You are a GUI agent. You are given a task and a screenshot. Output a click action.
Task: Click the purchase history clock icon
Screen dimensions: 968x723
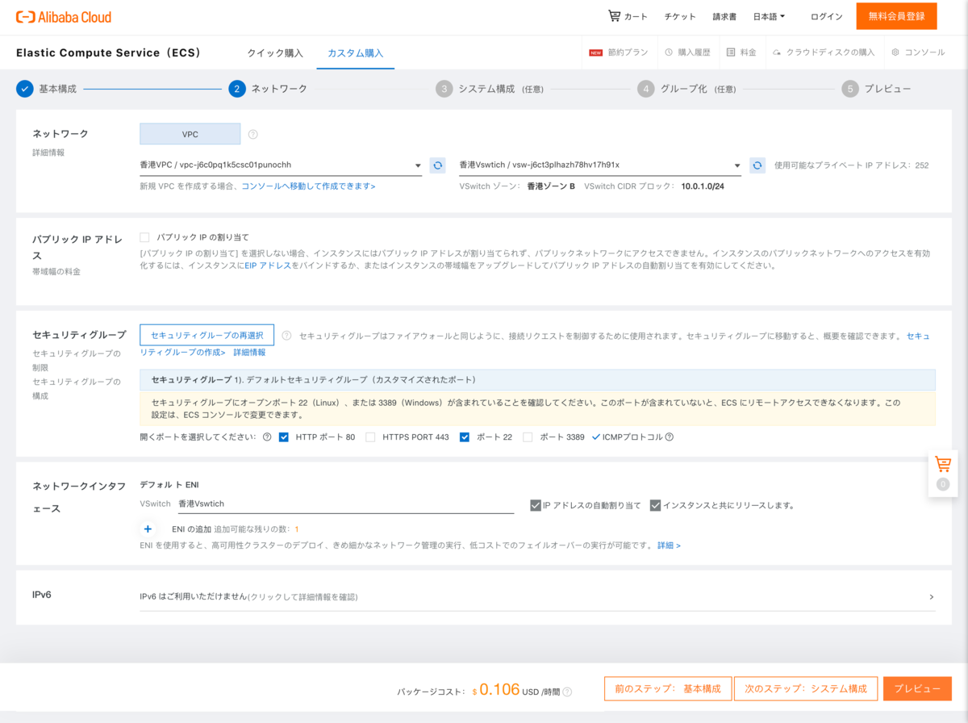(669, 52)
